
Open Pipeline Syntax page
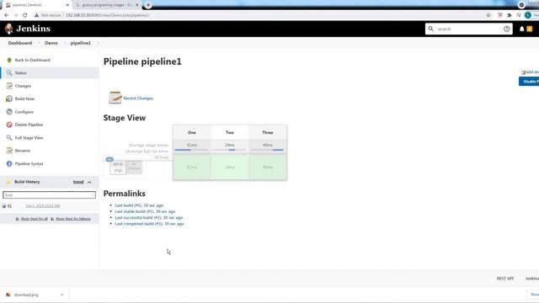pyautogui.click(x=29, y=164)
